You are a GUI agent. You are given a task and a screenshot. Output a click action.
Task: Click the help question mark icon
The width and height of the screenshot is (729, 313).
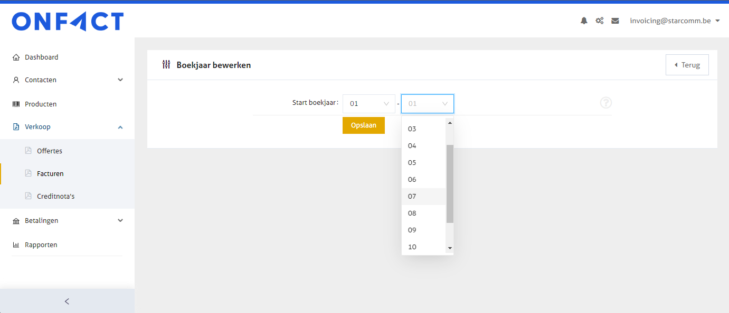[x=605, y=103]
